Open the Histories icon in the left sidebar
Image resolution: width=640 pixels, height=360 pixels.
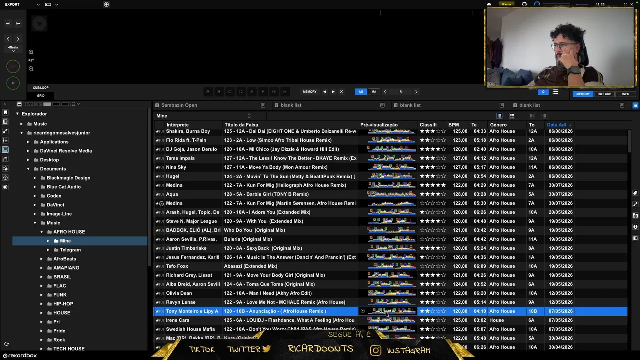coord(5,178)
